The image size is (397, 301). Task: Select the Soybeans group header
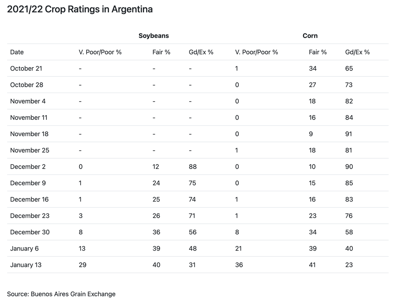point(154,36)
